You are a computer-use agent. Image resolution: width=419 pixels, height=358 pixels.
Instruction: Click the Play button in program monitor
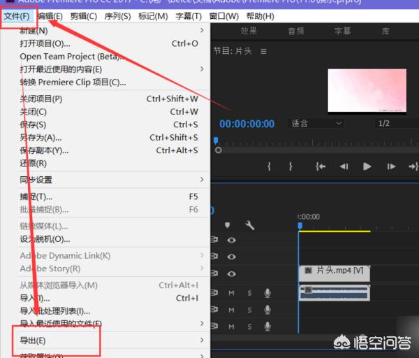click(367, 166)
